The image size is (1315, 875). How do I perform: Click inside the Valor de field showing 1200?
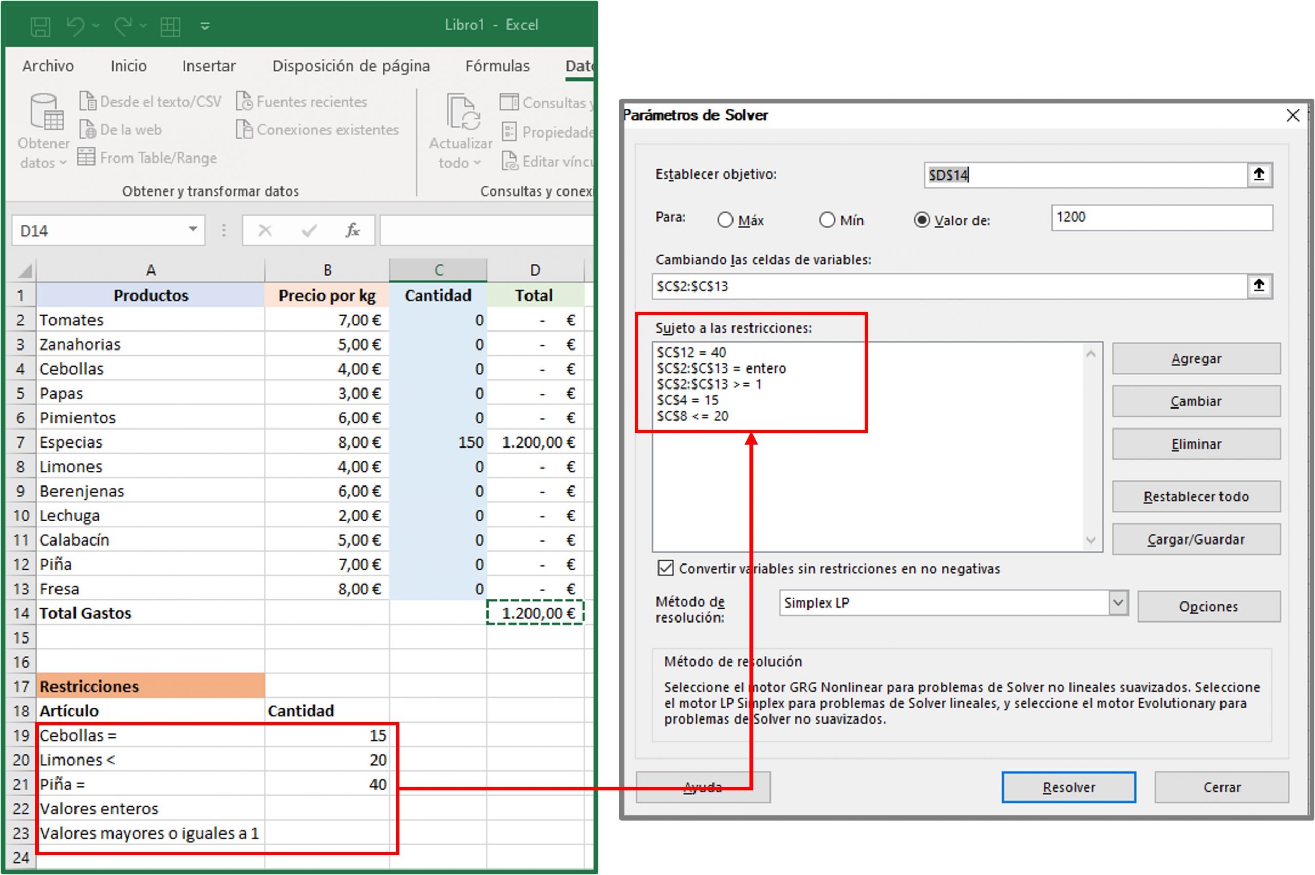[1161, 218]
